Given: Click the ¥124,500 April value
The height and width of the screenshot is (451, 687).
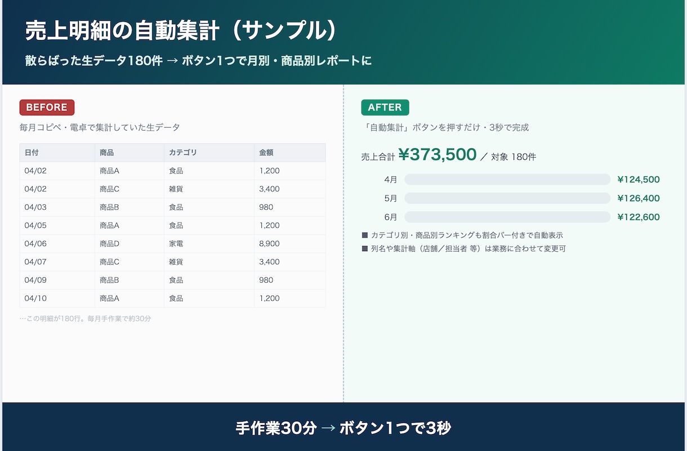Looking at the screenshot, I should point(638,180).
